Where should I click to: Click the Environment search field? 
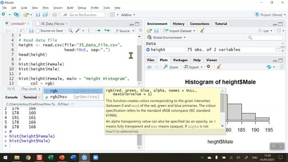(x=265, y=38)
